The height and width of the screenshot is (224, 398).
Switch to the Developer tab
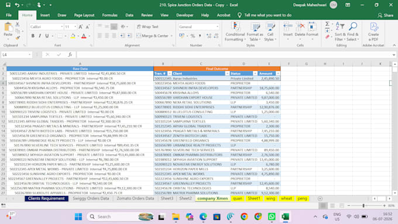[185, 15]
